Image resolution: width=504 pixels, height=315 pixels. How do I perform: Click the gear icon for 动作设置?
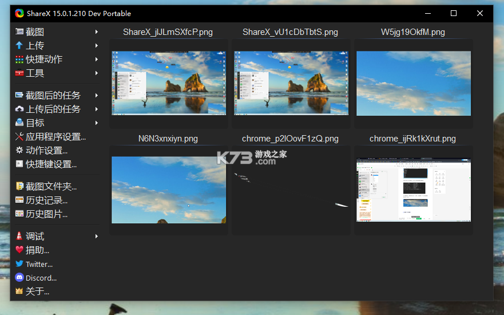[x=19, y=150]
